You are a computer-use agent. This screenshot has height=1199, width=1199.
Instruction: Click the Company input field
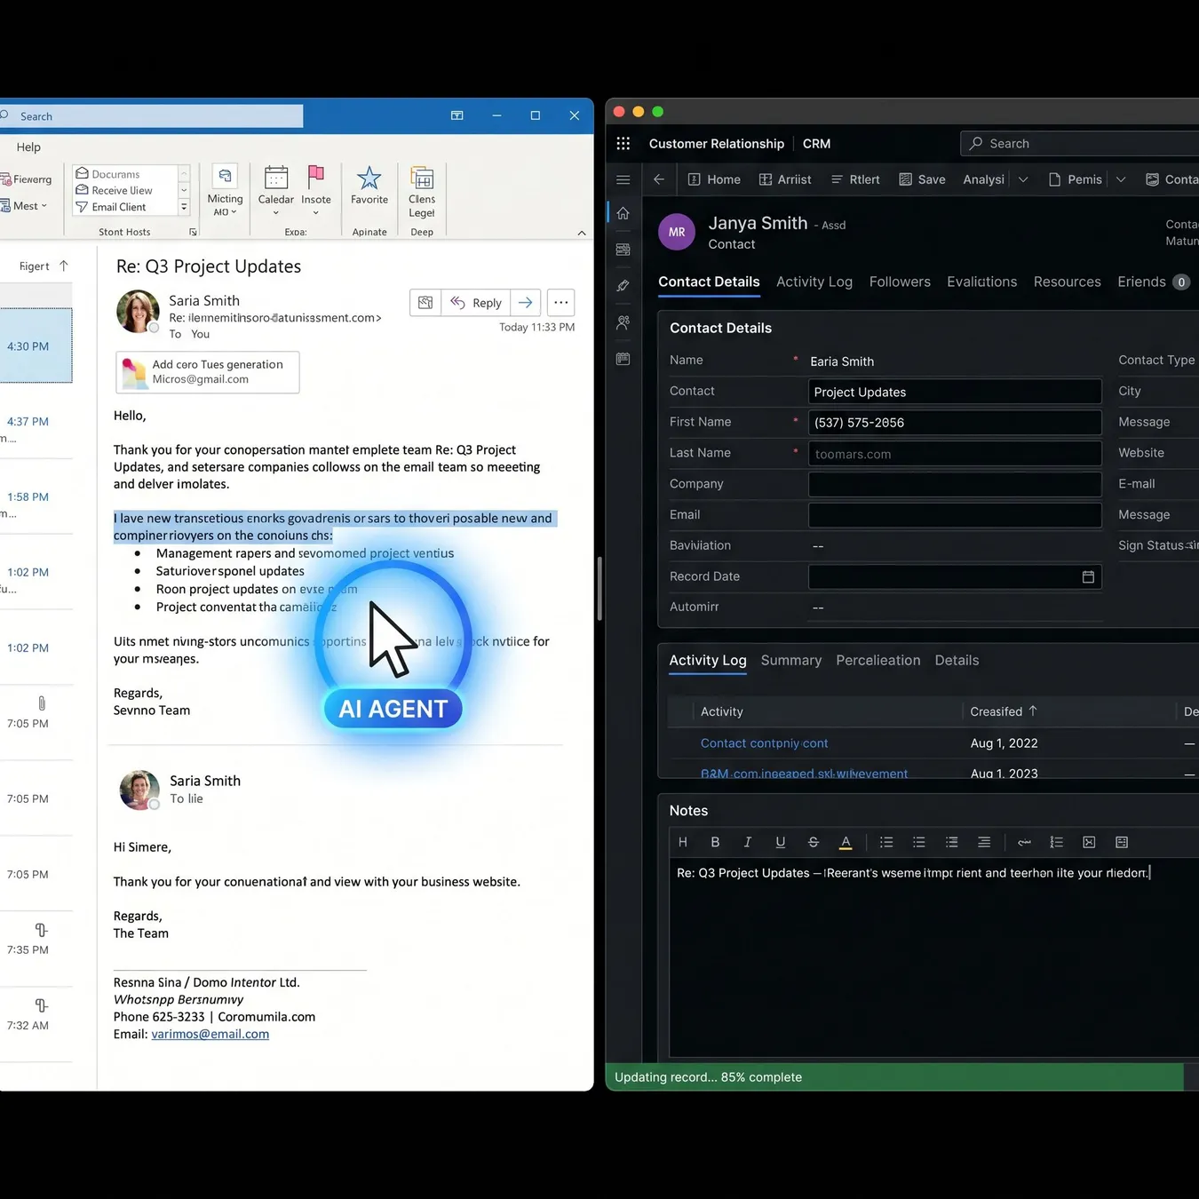point(955,484)
